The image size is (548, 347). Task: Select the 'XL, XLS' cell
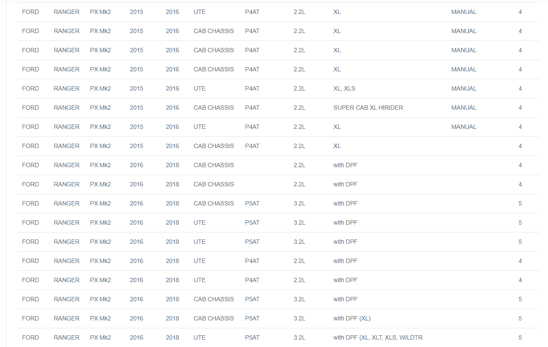click(x=344, y=88)
